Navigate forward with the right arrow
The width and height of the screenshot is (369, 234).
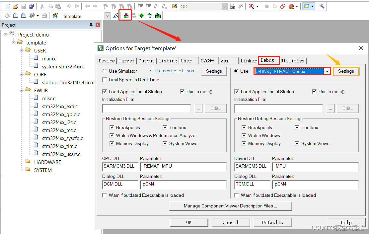[95, 6]
